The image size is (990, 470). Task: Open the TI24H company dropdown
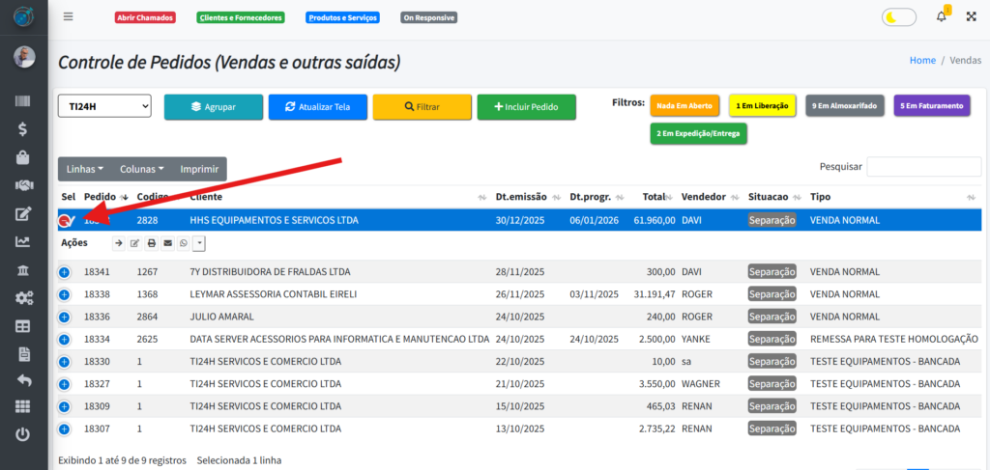[x=104, y=106]
